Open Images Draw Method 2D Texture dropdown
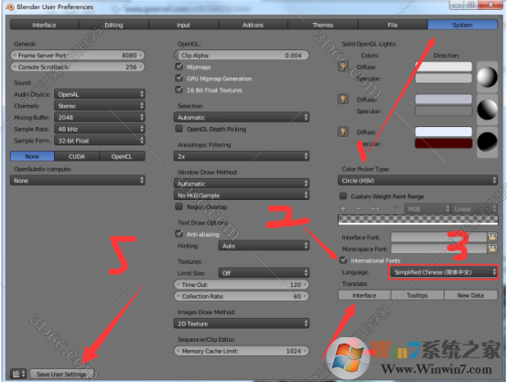Image resolution: width=507 pixels, height=382 pixels. click(x=242, y=324)
